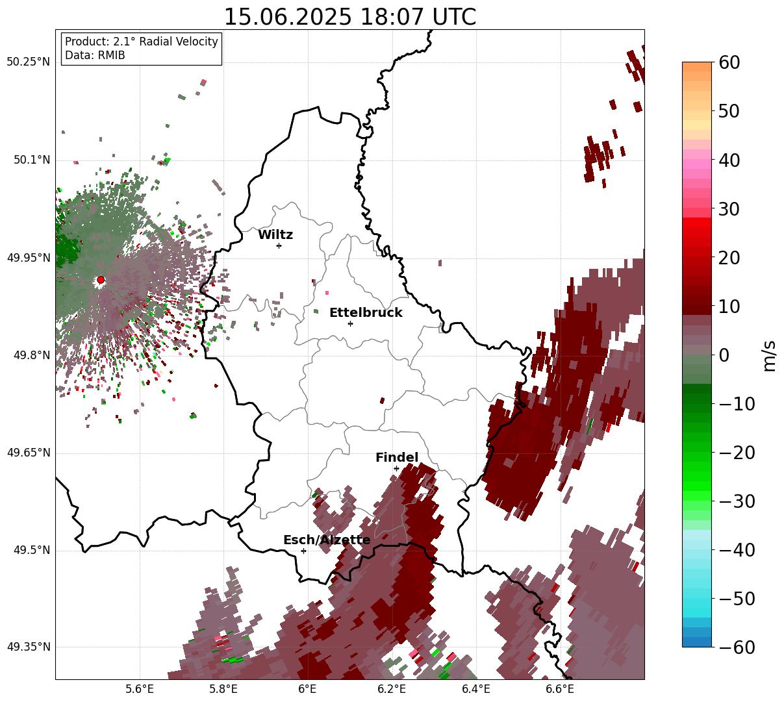Screen dimensions: 784x702
Task: Click the 6°E longitude label
Action: pos(308,690)
